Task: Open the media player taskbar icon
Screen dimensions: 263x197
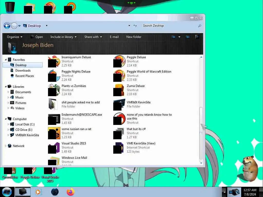Action: 38,192
